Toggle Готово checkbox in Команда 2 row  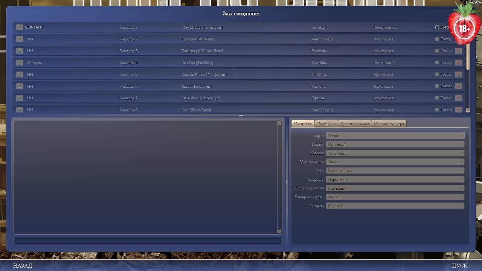pyautogui.click(x=437, y=39)
